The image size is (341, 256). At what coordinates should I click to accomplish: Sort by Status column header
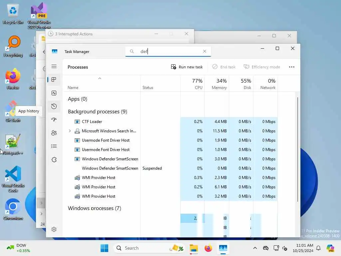pos(148,88)
